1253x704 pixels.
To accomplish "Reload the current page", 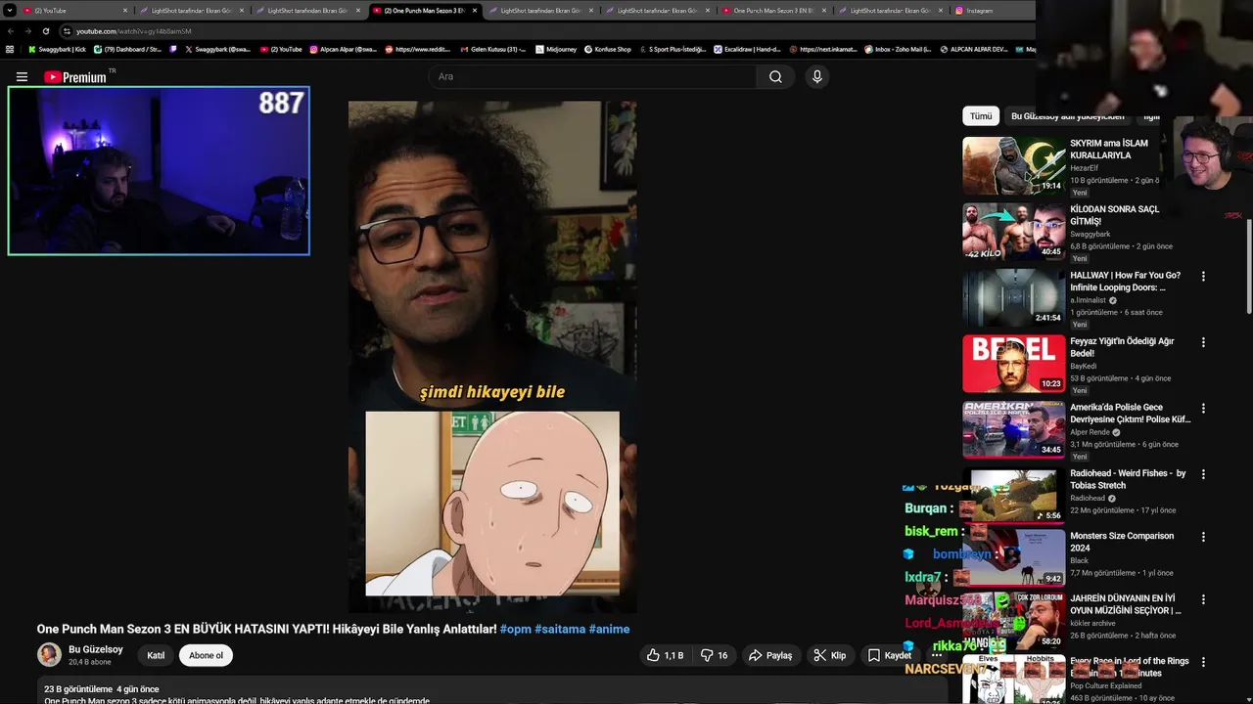I will coord(45,31).
